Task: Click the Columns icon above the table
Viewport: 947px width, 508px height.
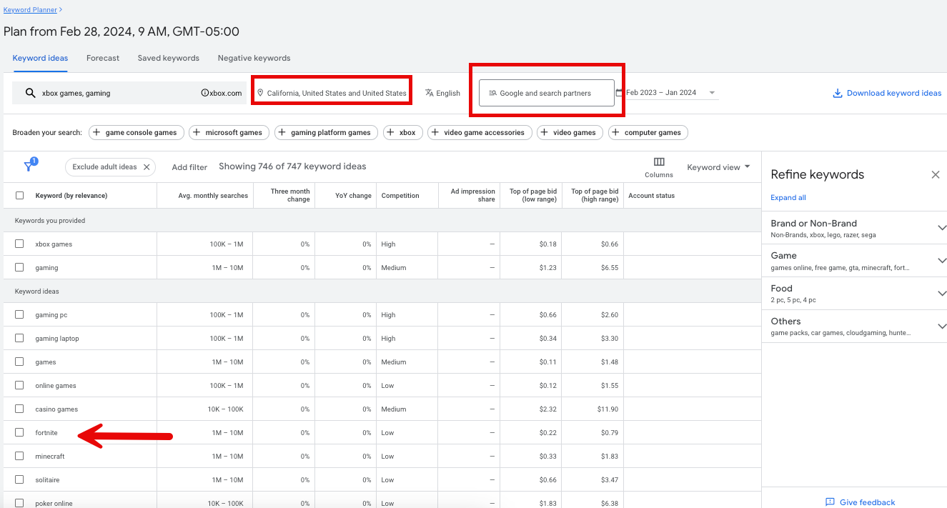Action: 658,163
